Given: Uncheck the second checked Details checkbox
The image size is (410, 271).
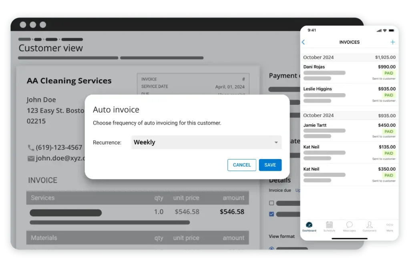Looking at the screenshot, I should (x=271, y=214).
